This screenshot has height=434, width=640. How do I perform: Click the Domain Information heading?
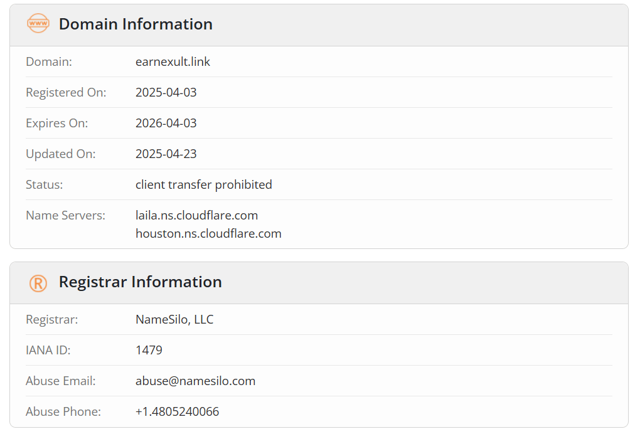click(x=136, y=24)
